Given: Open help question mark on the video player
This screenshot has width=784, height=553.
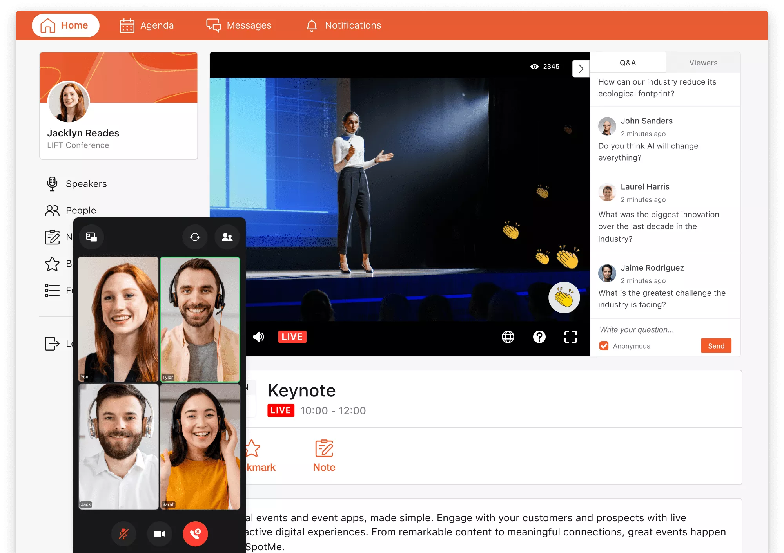Looking at the screenshot, I should 539,337.
